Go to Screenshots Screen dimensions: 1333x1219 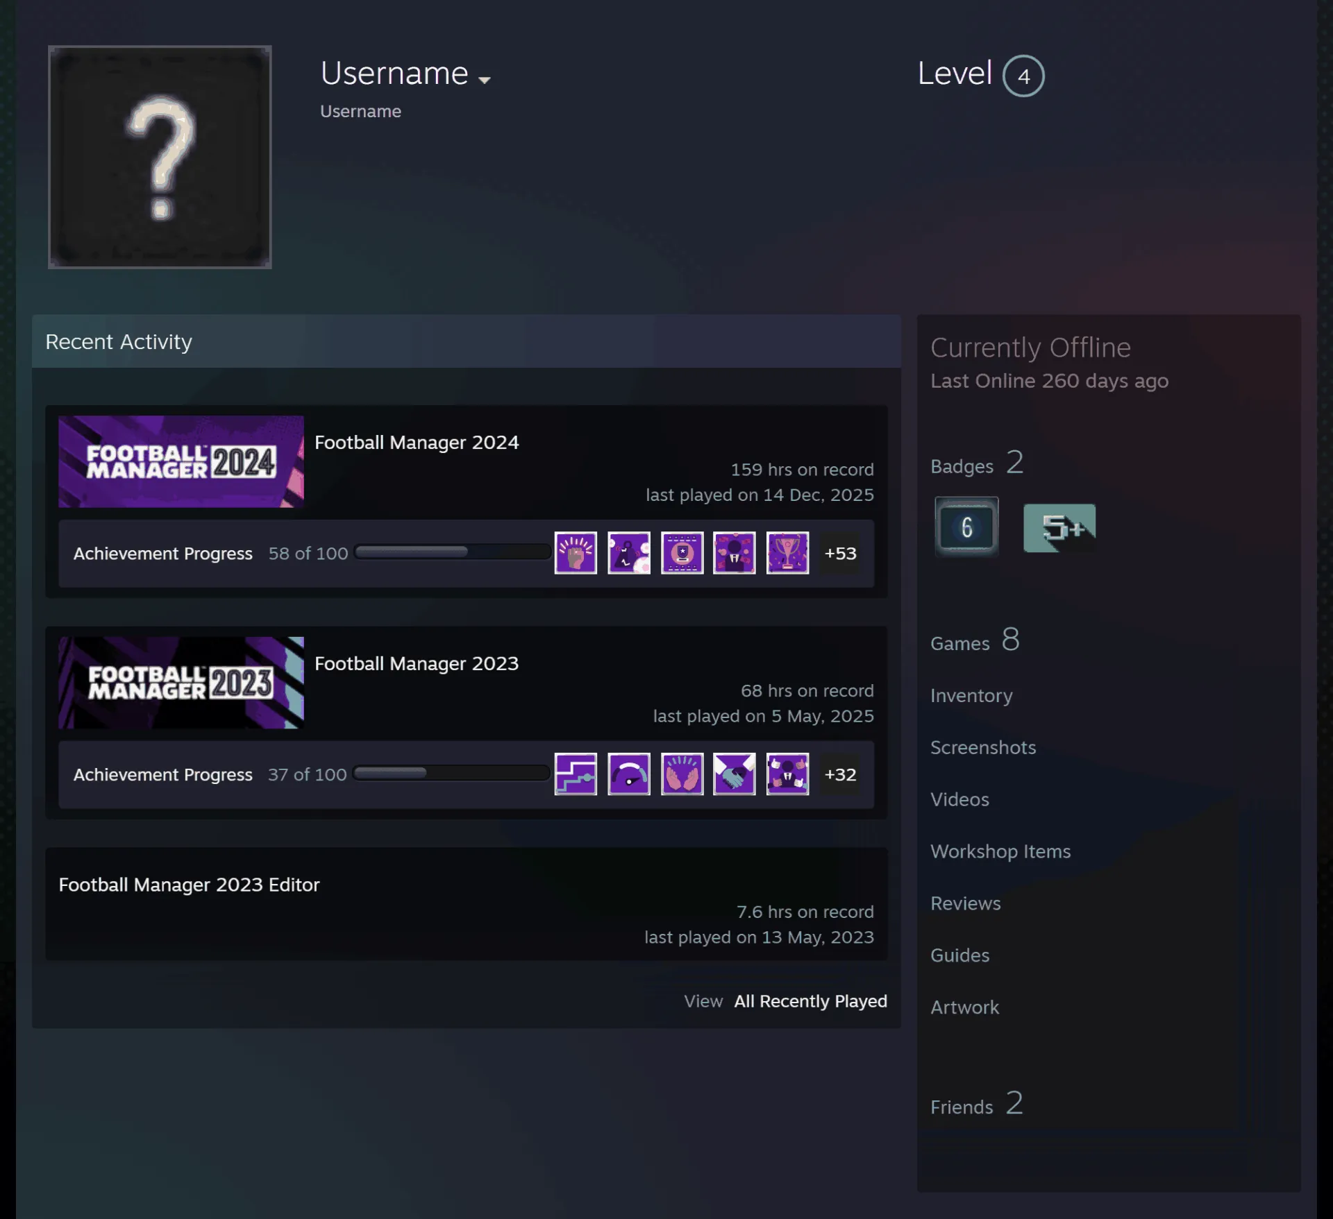[983, 747]
